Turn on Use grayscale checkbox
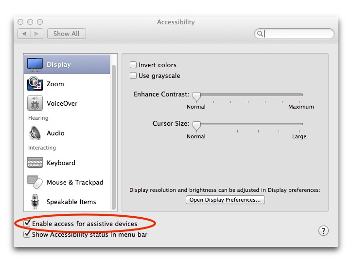This screenshot has width=352, height=264. [x=133, y=75]
